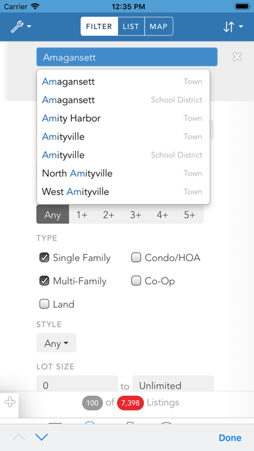Pick the Amity Harbor town suggestion
The height and width of the screenshot is (451, 254).
click(123, 118)
